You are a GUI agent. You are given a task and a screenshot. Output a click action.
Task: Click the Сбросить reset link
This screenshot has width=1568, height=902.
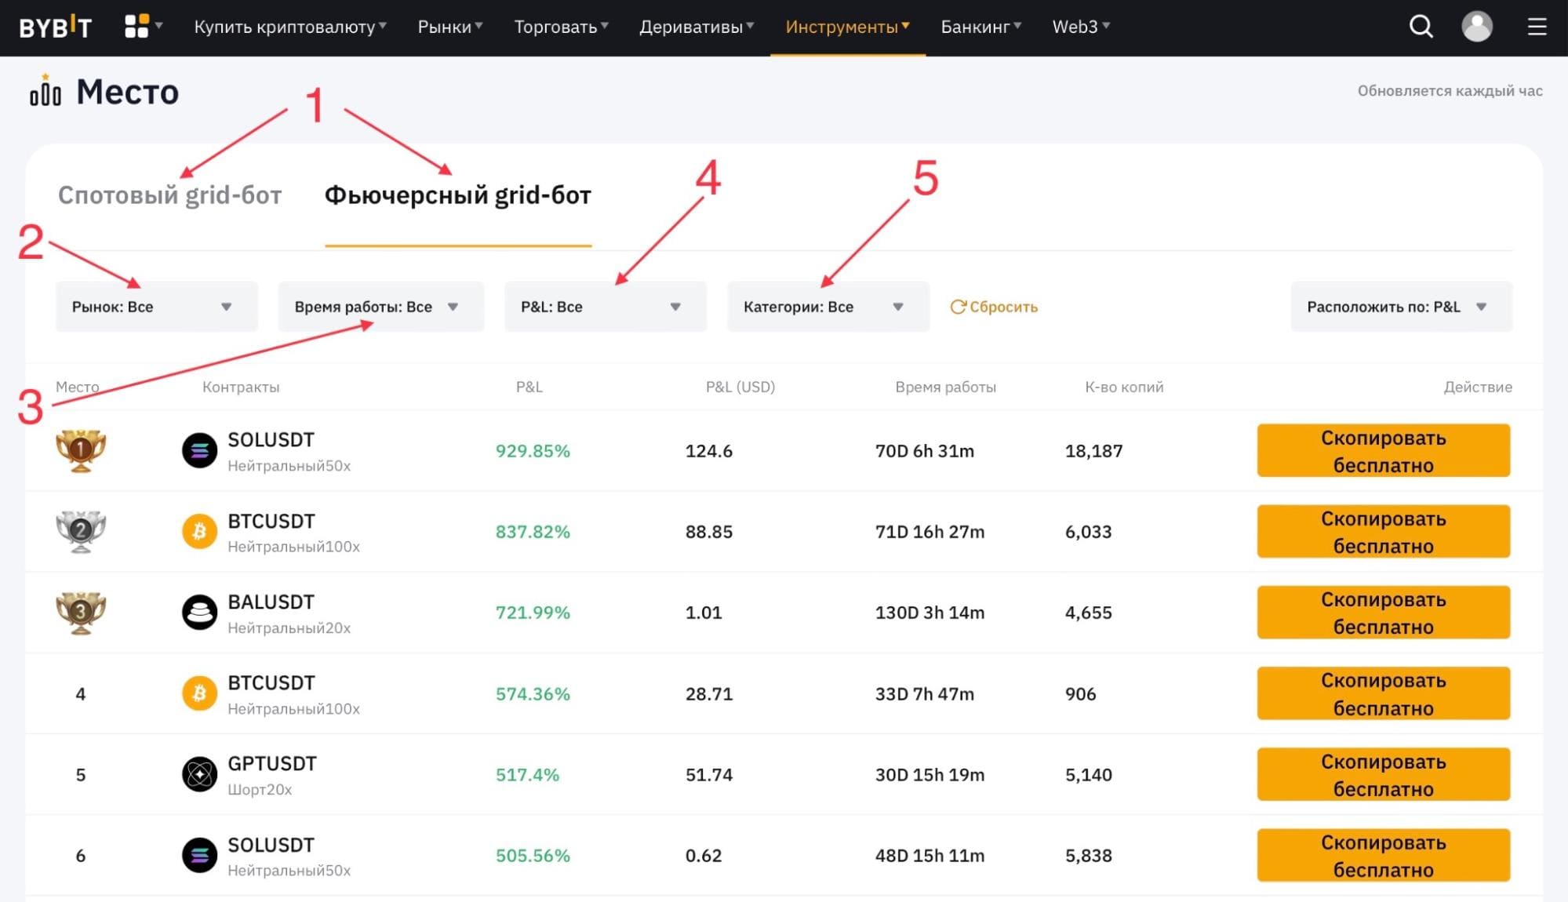tap(994, 307)
